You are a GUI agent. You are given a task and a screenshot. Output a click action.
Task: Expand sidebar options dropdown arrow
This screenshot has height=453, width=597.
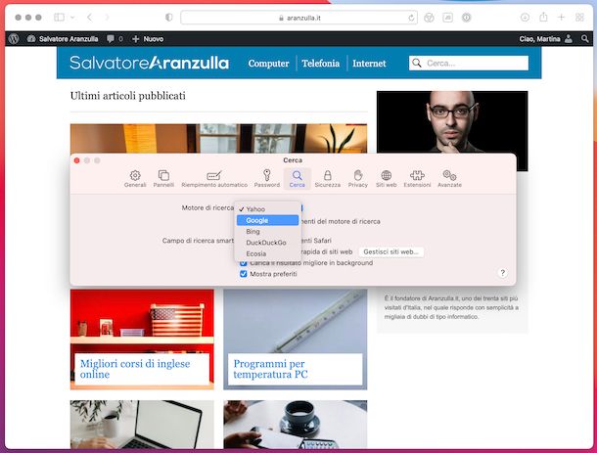pyautogui.click(x=72, y=18)
